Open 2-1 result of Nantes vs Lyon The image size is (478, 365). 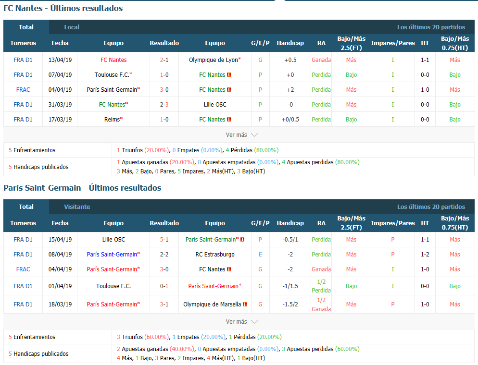click(164, 60)
